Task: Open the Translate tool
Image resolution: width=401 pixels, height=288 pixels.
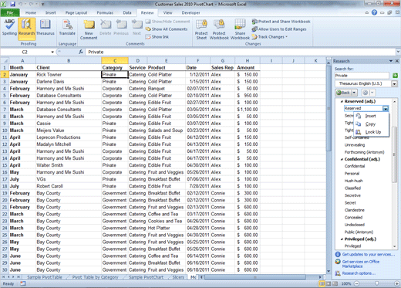Action: [67, 28]
